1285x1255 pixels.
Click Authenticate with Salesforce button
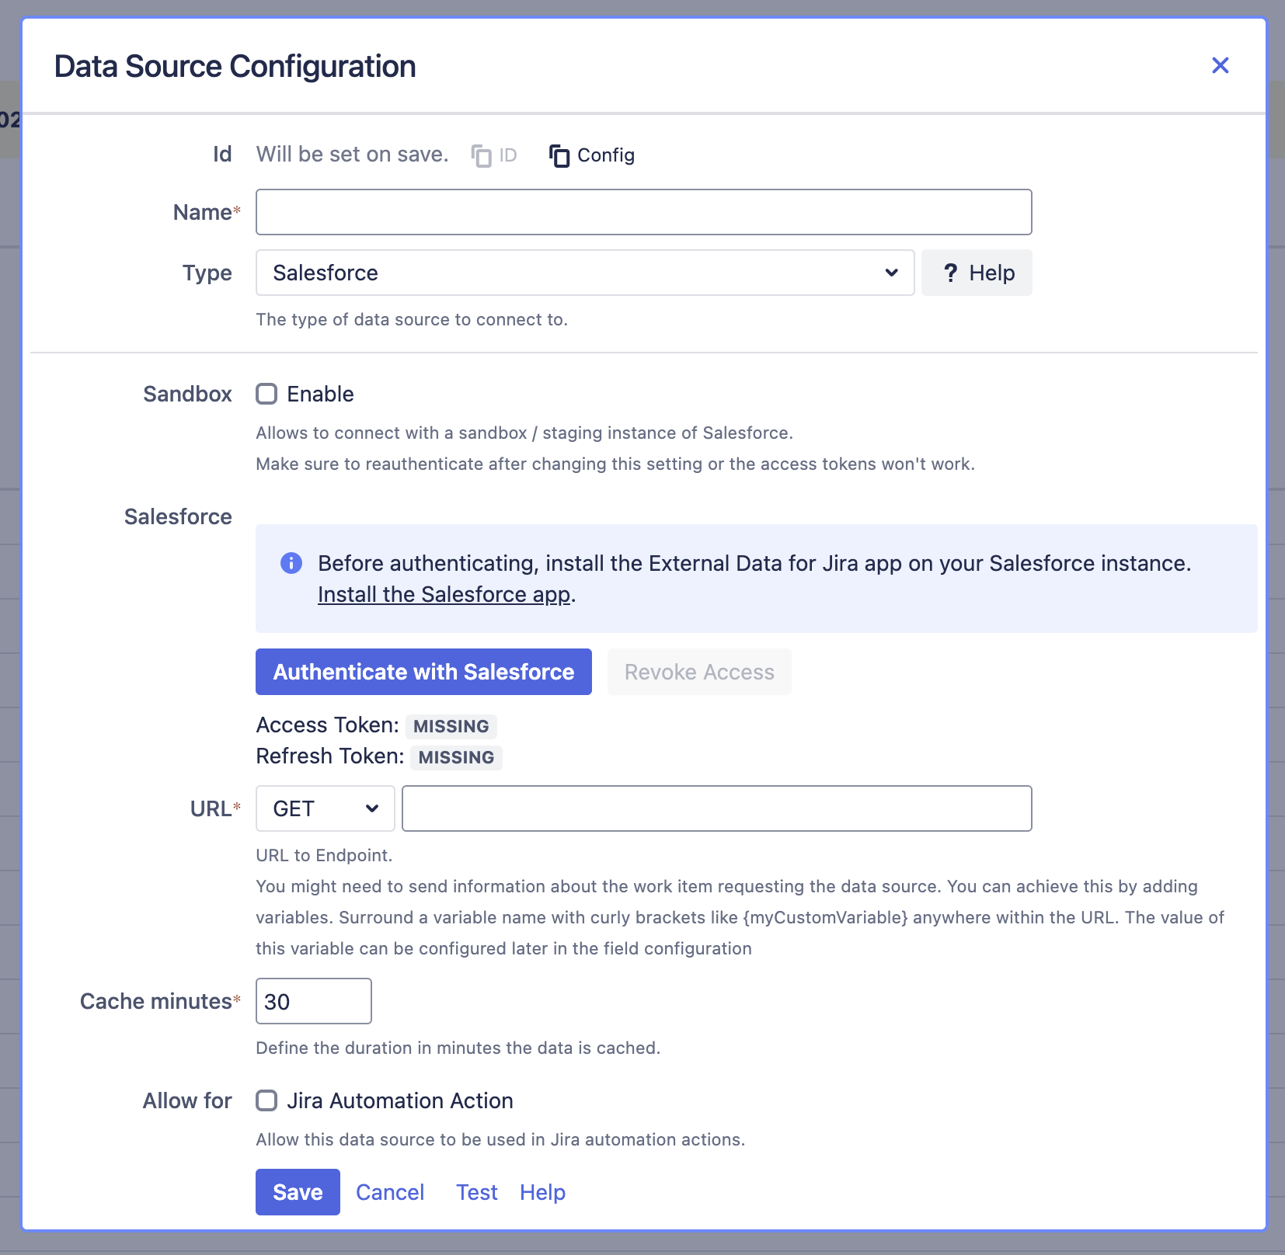click(x=423, y=672)
